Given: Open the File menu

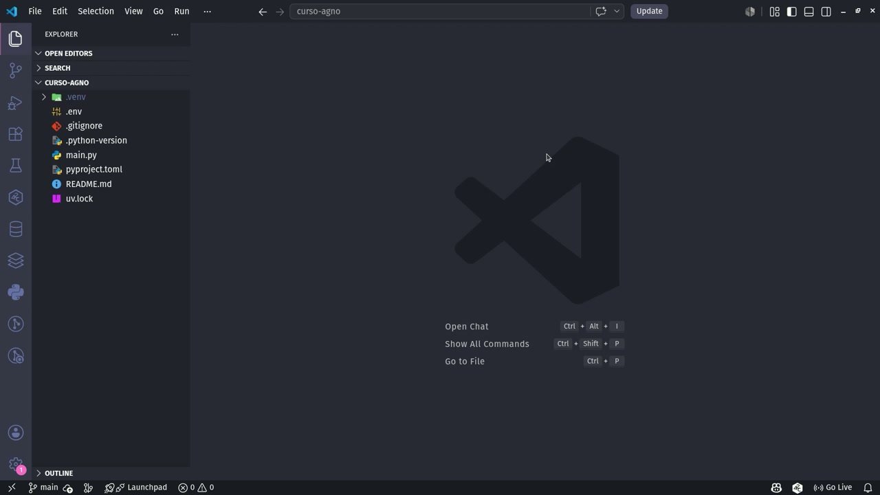Looking at the screenshot, I should (x=35, y=11).
